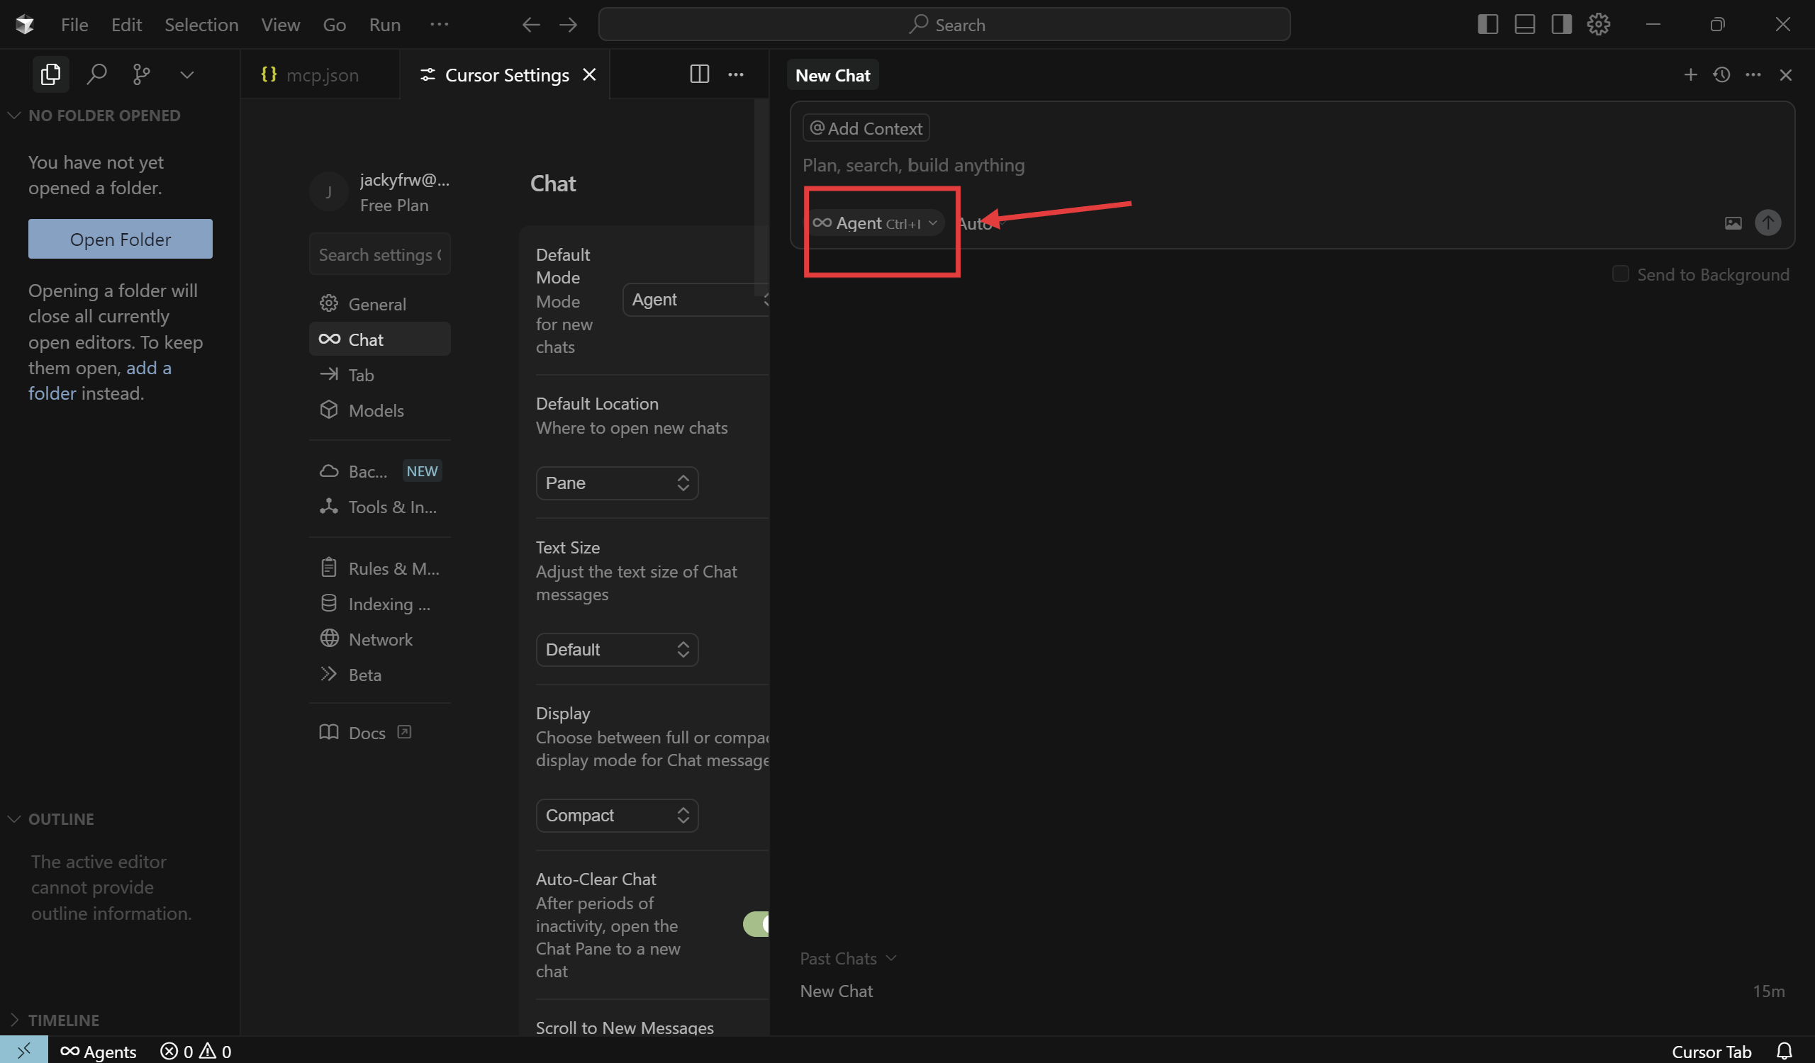Screen dimensions: 1815x1063
Task: Open the Search view icon in sidebar
Action: pos(96,74)
